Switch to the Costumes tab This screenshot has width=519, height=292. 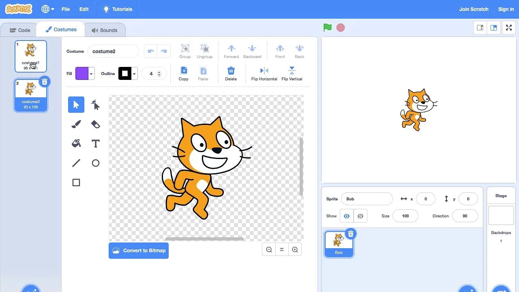click(61, 30)
